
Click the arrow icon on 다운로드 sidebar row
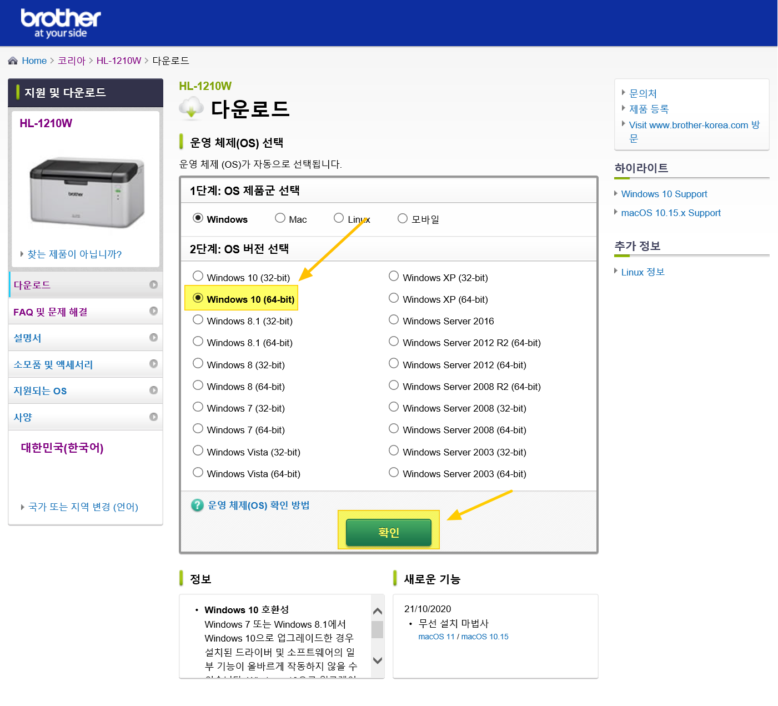154,284
